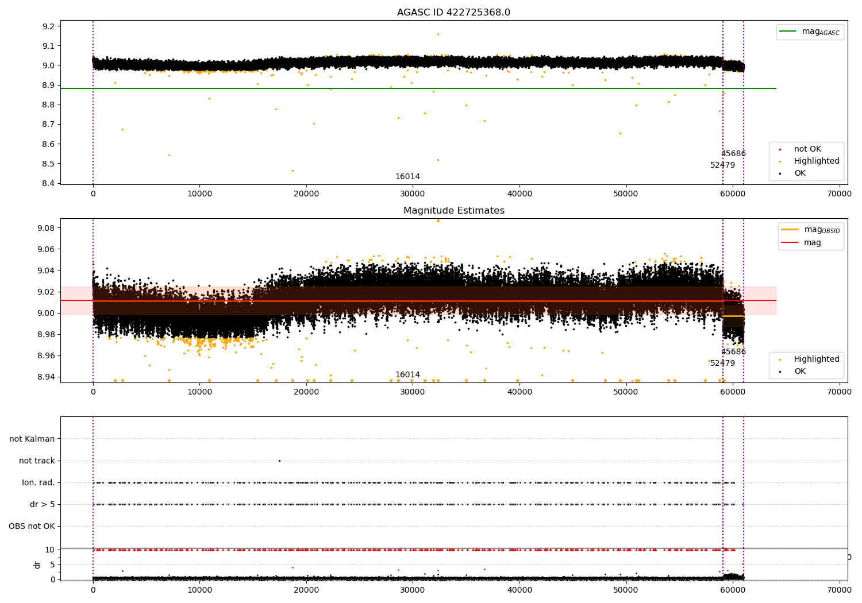Click the "8.4" y-axis tick in the top plot
The width and height of the screenshot is (862, 603).
49,183
